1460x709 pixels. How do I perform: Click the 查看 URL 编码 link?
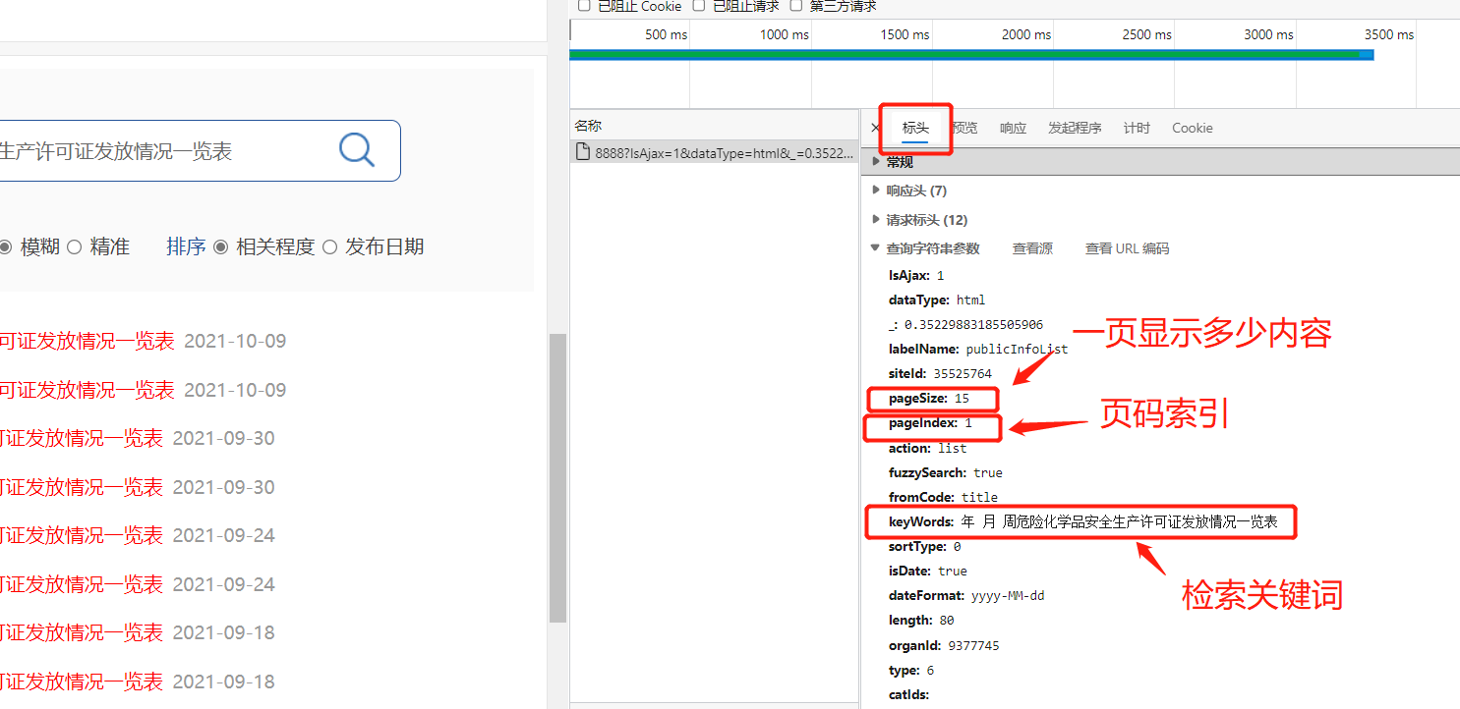click(x=1127, y=248)
